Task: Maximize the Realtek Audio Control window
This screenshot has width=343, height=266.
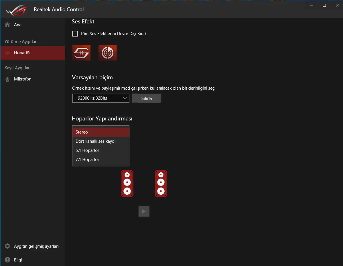Action: click(324, 5)
